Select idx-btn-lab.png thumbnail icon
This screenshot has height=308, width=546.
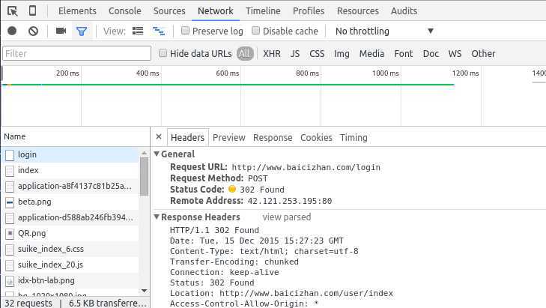click(x=10, y=281)
